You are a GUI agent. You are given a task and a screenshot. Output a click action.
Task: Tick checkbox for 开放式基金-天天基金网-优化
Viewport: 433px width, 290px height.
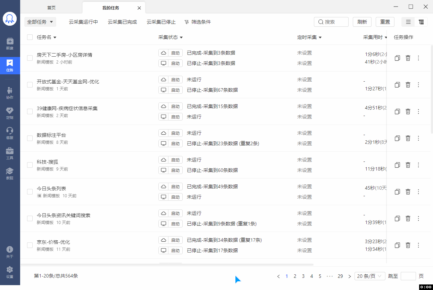pyautogui.click(x=30, y=85)
